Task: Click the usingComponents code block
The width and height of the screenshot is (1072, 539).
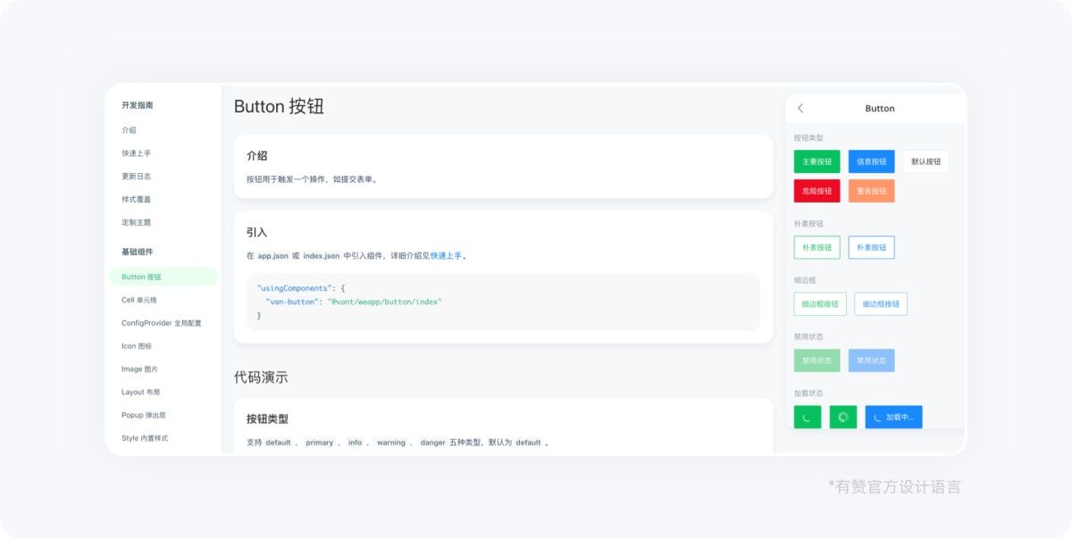Action: click(503, 302)
